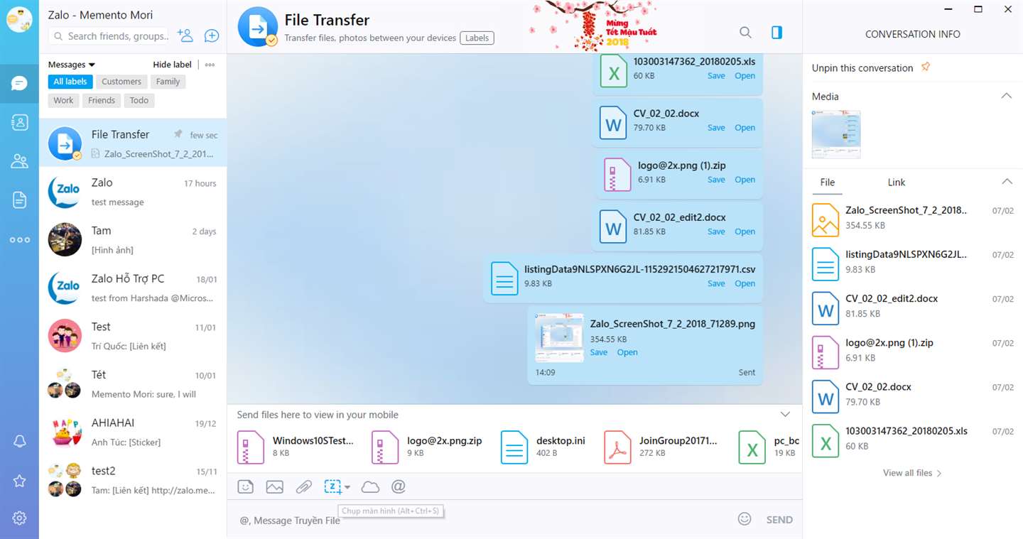Click the cloud storage icon
The image size is (1023, 539).
(x=370, y=487)
